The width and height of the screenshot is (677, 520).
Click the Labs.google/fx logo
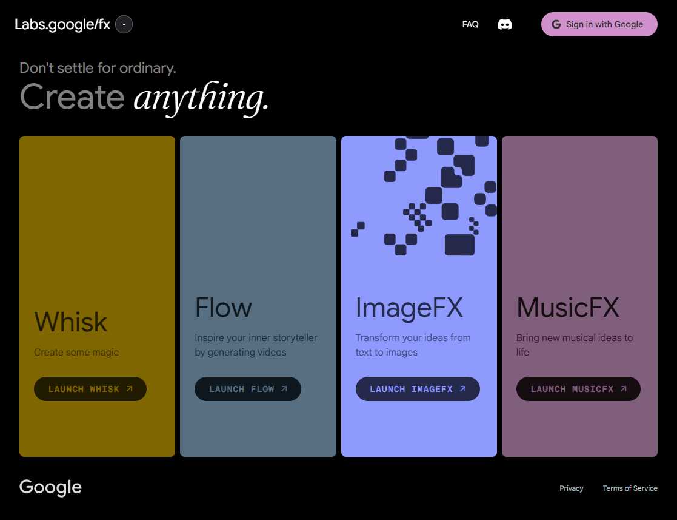(62, 24)
